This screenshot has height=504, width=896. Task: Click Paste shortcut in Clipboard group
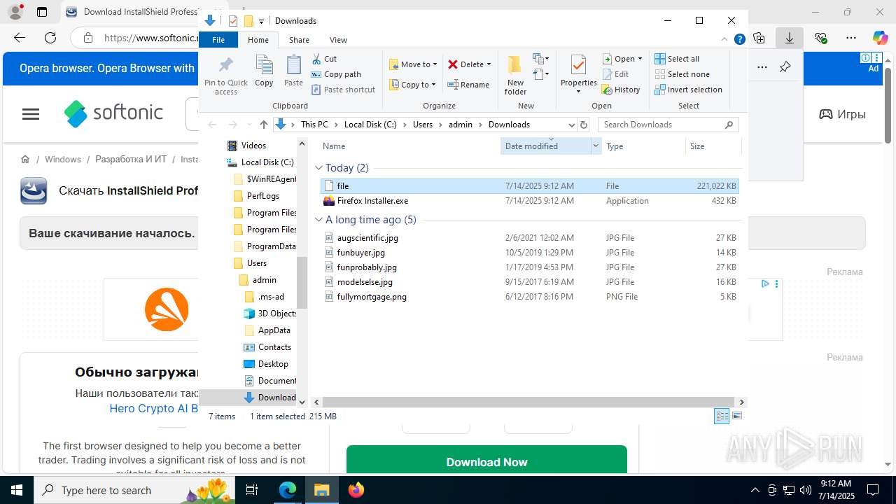pos(343,90)
